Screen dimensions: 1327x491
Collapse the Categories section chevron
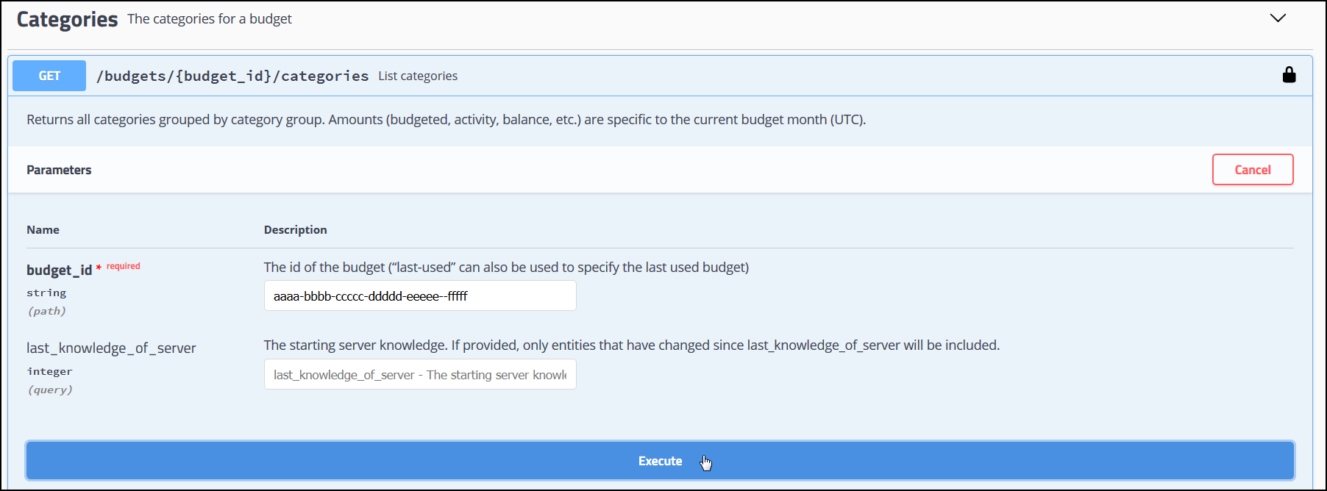(1278, 18)
